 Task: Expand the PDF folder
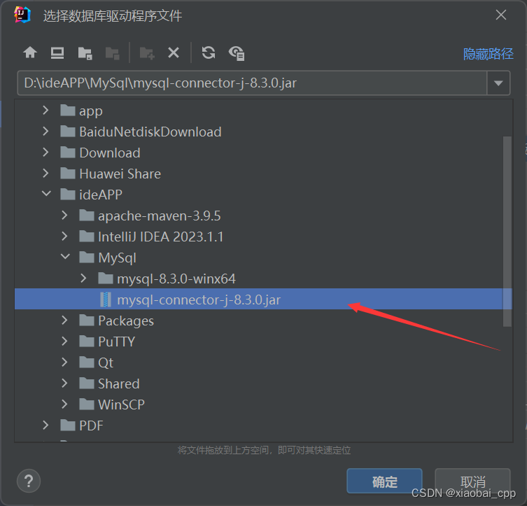[45, 426]
